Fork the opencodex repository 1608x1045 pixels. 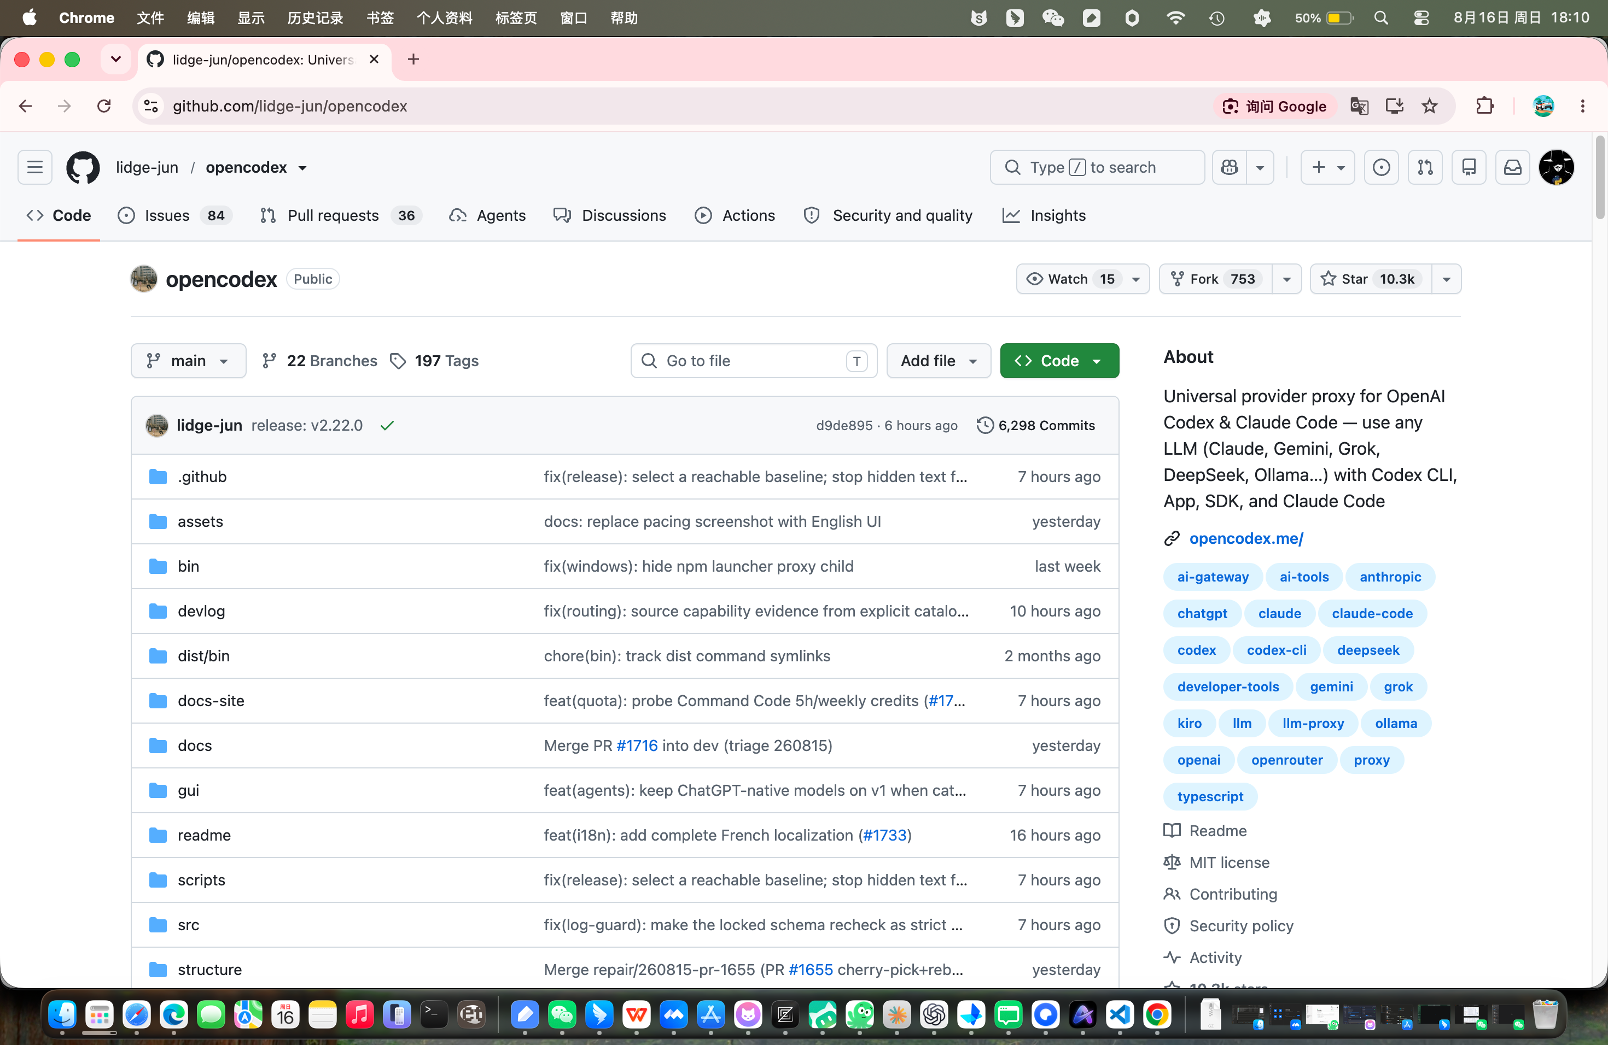(x=1215, y=279)
